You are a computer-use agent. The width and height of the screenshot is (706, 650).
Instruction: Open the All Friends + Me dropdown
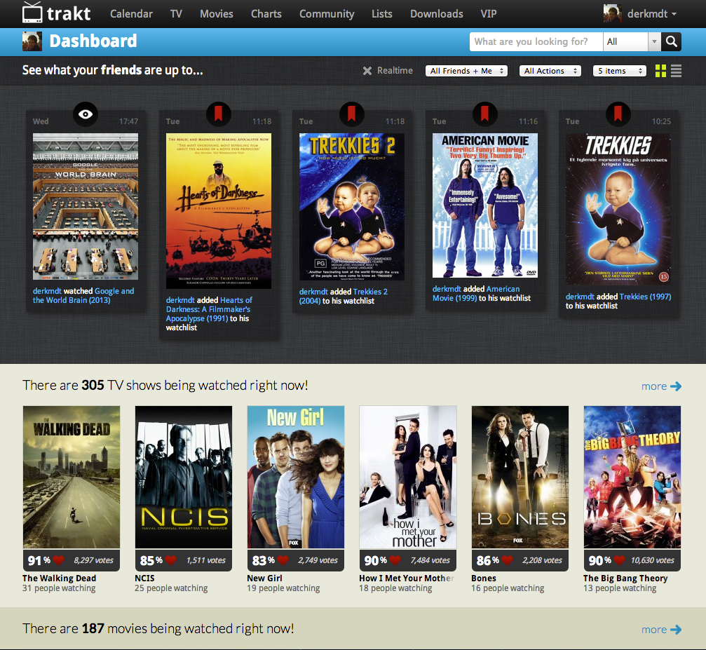click(x=466, y=71)
